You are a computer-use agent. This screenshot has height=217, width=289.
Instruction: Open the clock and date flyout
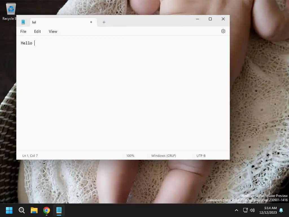(x=268, y=210)
